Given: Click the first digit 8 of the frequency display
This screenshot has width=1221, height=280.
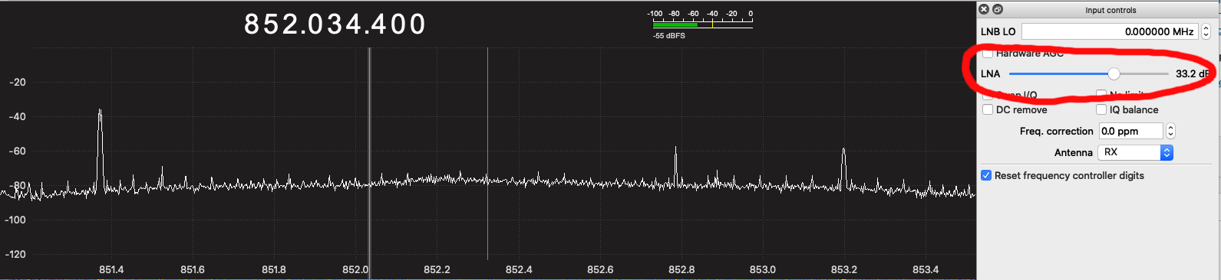Looking at the screenshot, I should pos(252,24).
